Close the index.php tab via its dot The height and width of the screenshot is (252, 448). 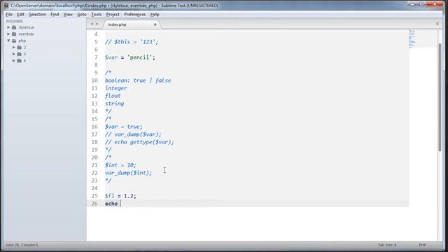click(x=155, y=24)
